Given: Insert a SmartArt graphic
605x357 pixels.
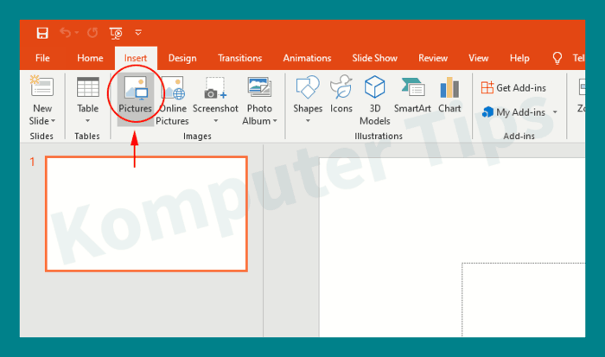Looking at the screenshot, I should coord(412,94).
